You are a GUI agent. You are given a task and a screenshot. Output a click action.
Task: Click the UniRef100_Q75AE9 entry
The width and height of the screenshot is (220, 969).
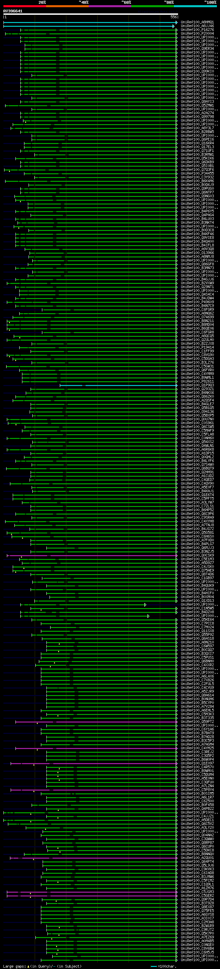click(x=197, y=571)
